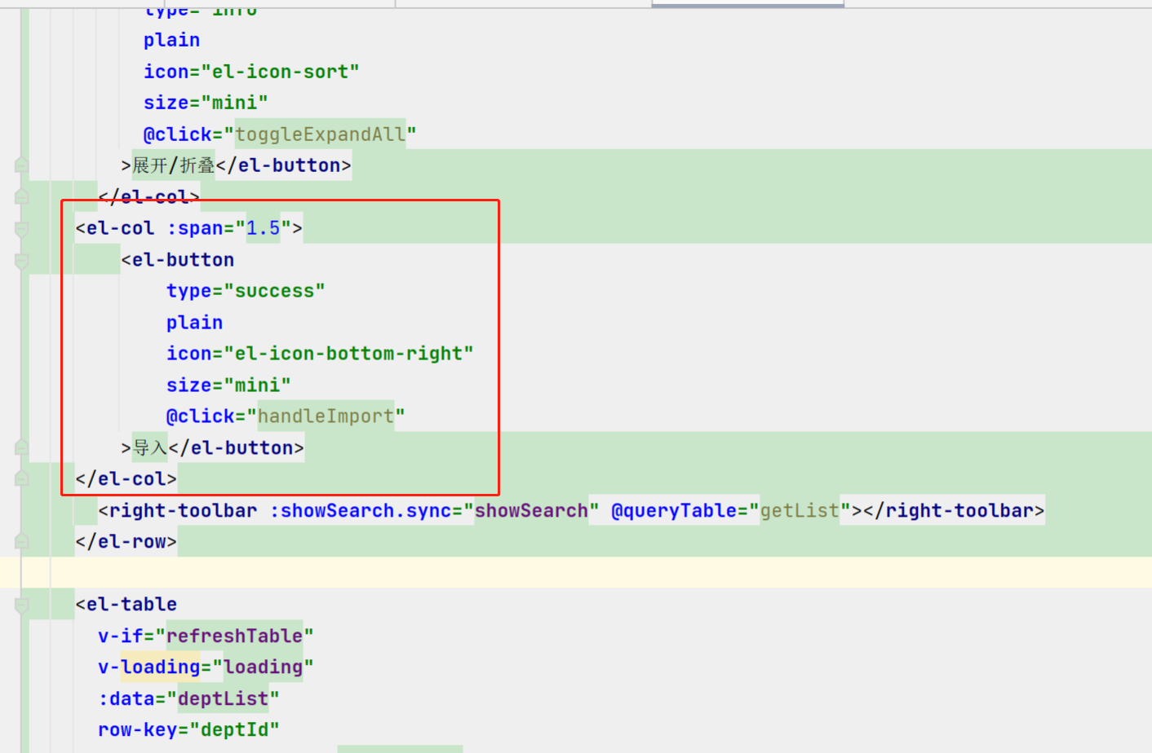Click the closing </right-toolbar> tag
The width and height of the screenshot is (1152, 753).
point(954,511)
